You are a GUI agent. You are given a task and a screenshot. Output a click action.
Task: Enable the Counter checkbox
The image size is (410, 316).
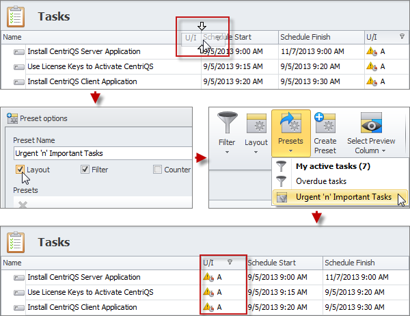pyautogui.click(x=157, y=170)
